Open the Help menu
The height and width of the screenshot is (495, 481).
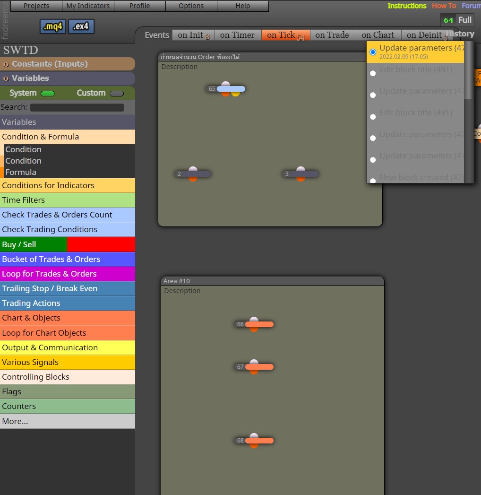pyautogui.click(x=243, y=6)
